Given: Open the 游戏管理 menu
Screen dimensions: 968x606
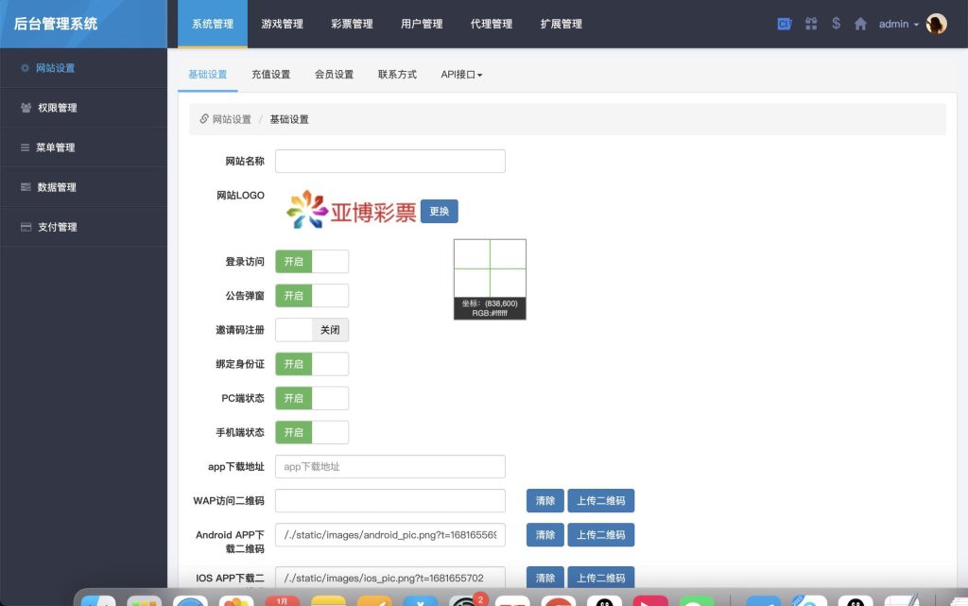Looking at the screenshot, I should point(284,25).
